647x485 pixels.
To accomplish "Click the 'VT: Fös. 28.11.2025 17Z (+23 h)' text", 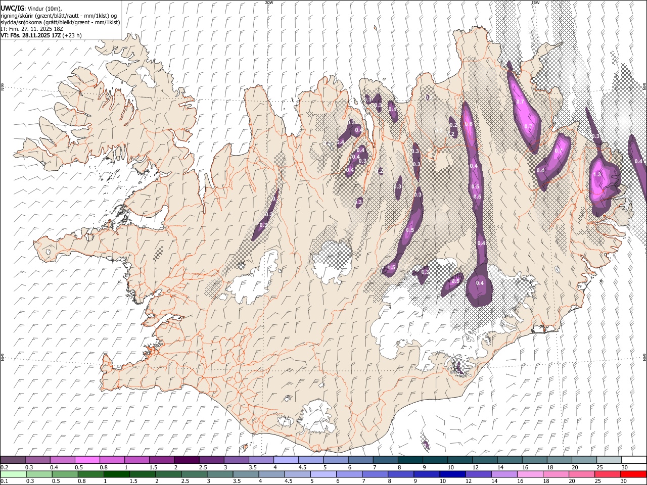I will click(x=41, y=35).
